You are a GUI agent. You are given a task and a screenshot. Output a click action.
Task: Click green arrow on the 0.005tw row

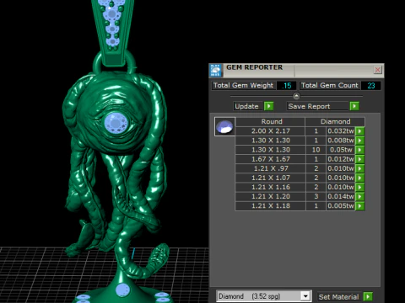pyautogui.click(x=360, y=206)
